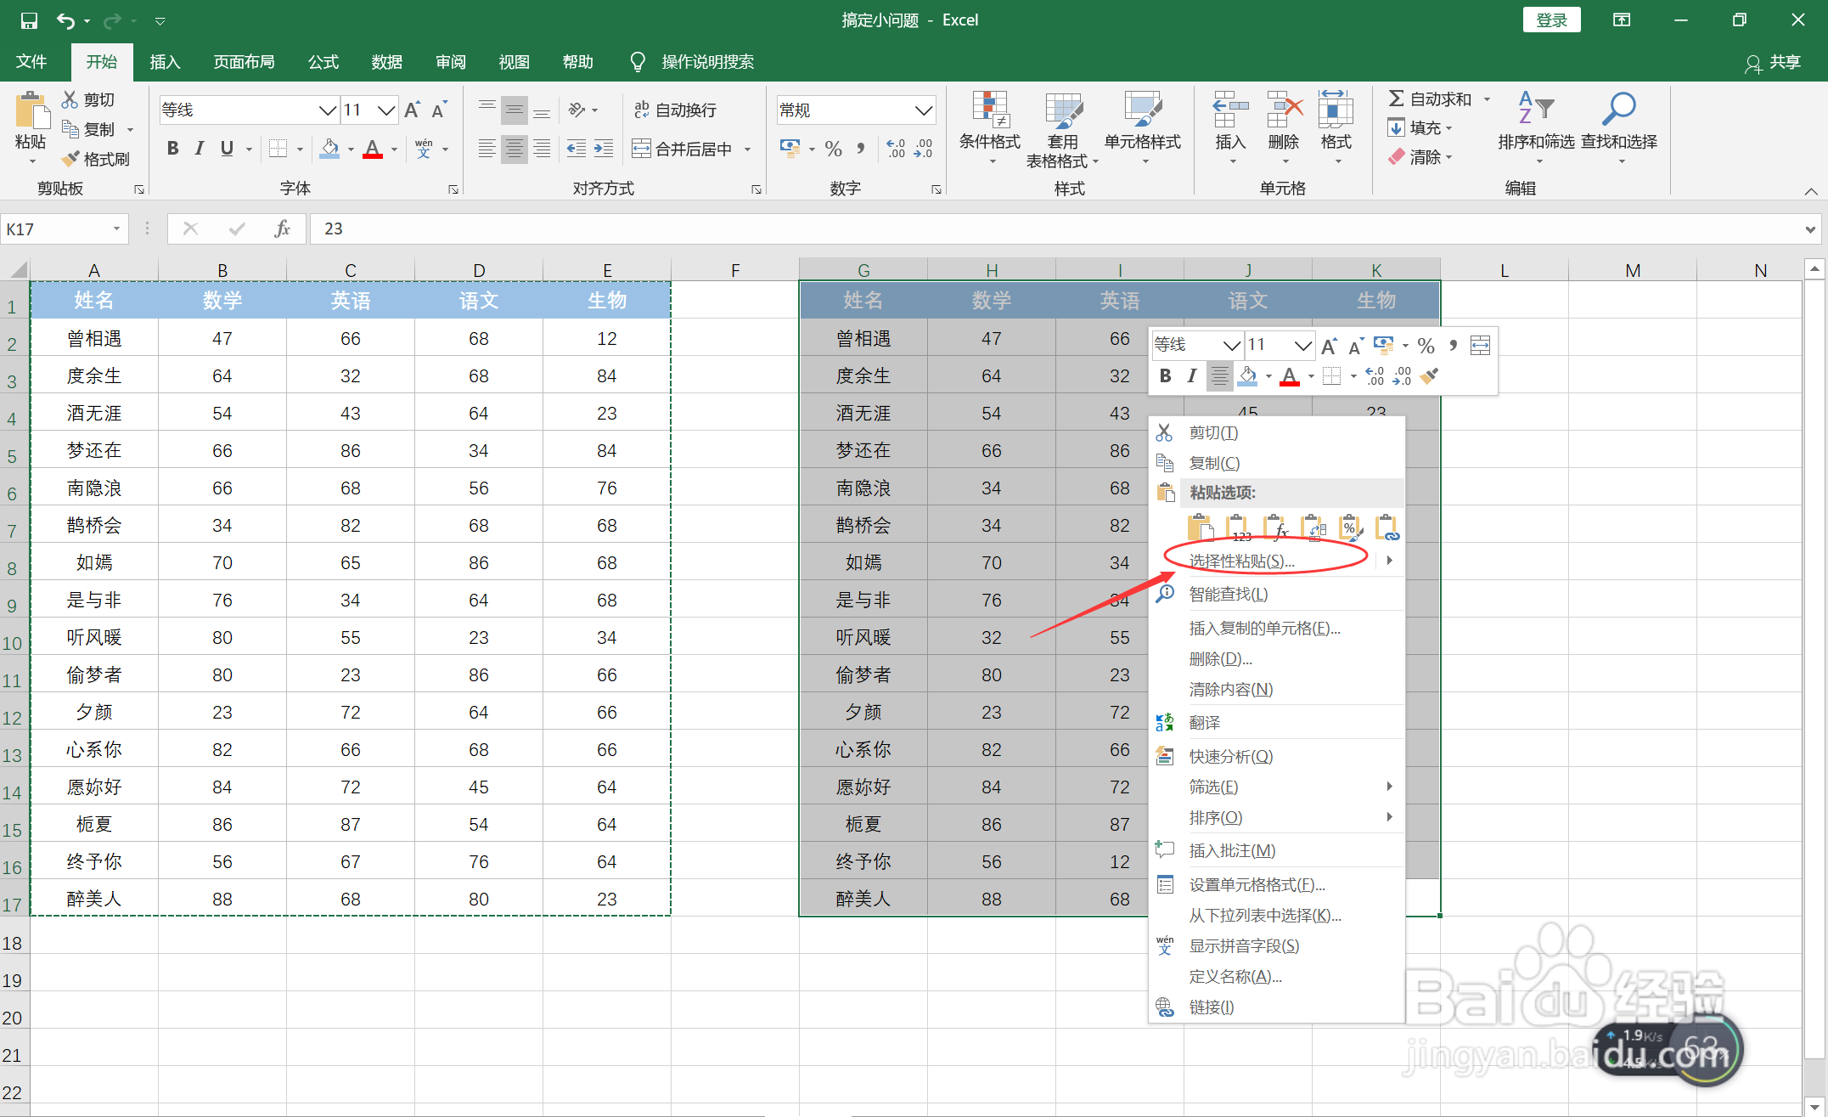Click the Decrease Font Size icon in ribbon
Viewport: 1828px width, 1117px height.
coord(439,110)
